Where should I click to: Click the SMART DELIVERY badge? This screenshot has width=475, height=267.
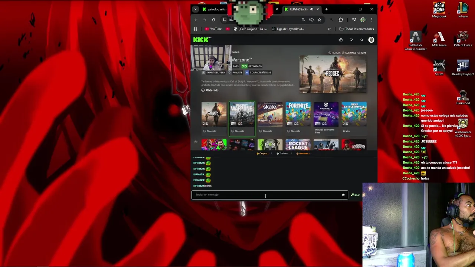pyautogui.click(x=213, y=73)
